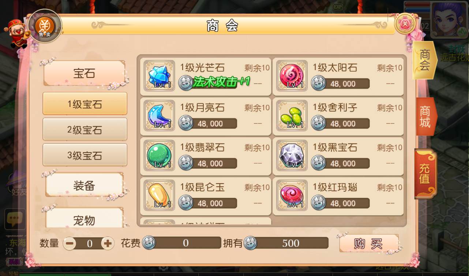Increase quantity with the plus button
Screen dimensions: 469x276
pyautogui.click(x=108, y=243)
